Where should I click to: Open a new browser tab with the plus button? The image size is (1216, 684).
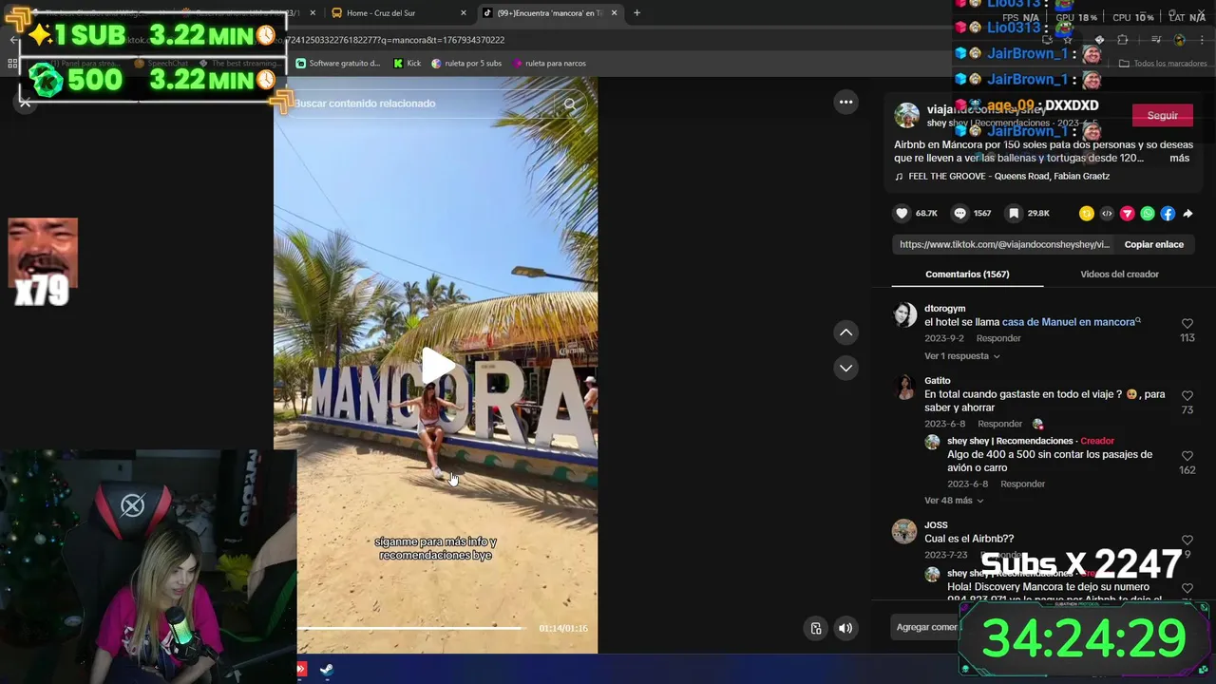pyautogui.click(x=636, y=12)
